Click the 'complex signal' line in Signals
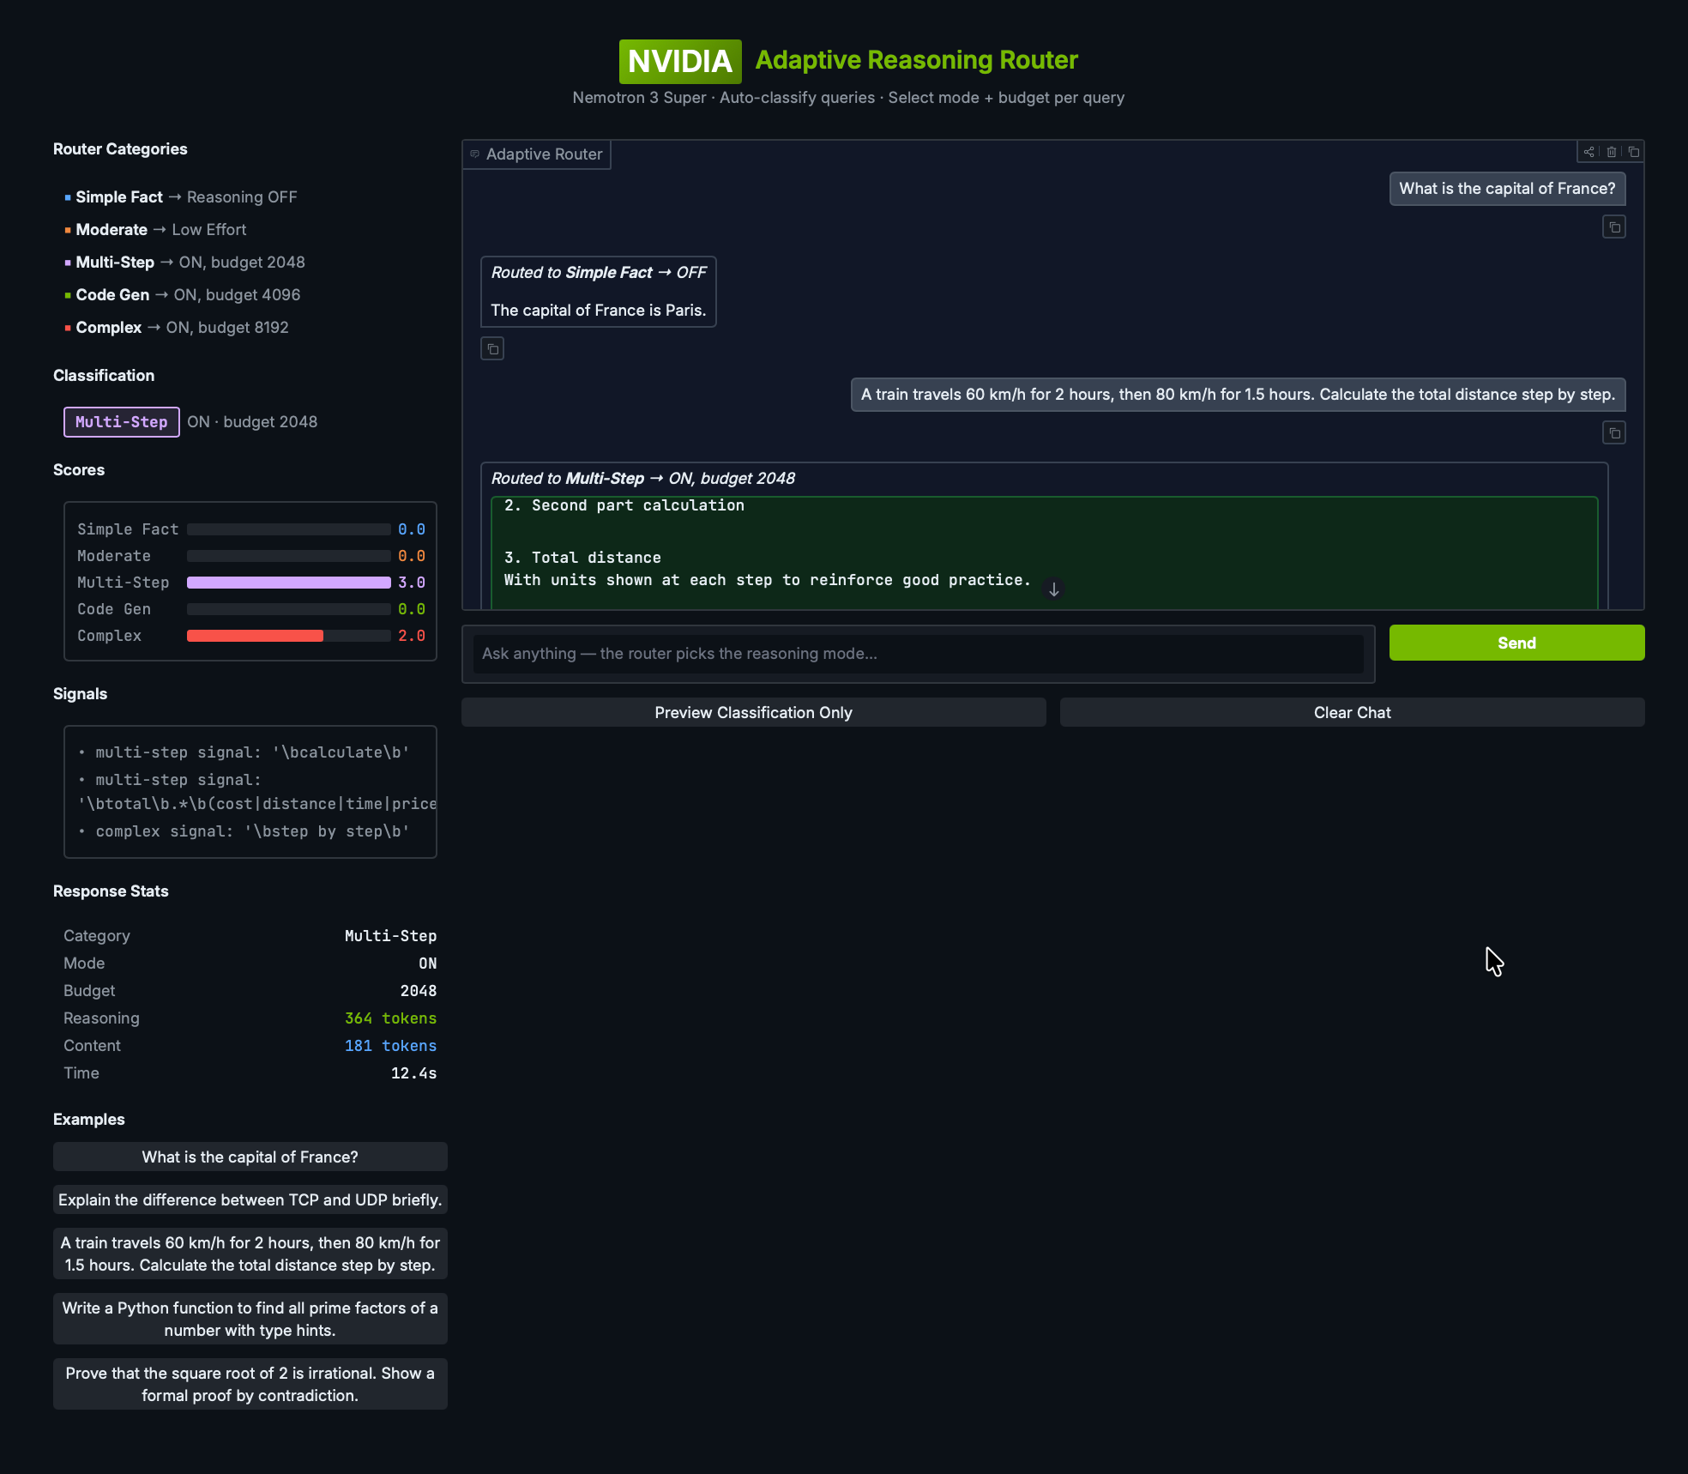The width and height of the screenshot is (1688, 1474). pos(244,831)
